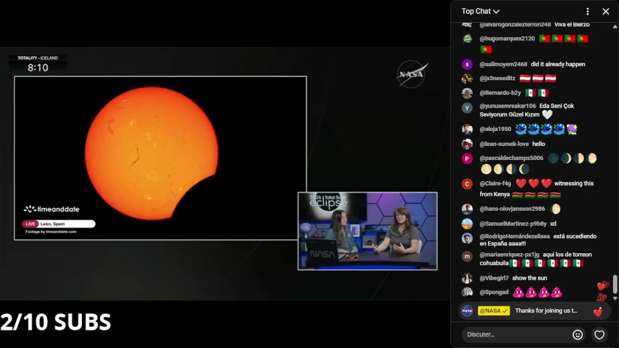
Task: Click Bernardo-b2y's profile avatar
Action: pyautogui.click(x=467, y=93)
